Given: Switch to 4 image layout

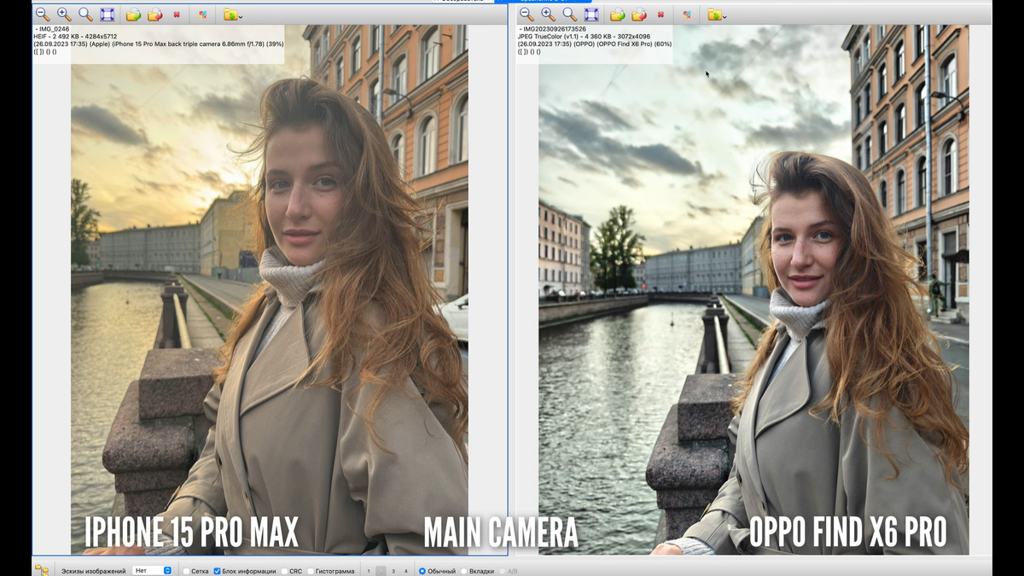Looking at the screenshot, I should (x=405, y=571).
